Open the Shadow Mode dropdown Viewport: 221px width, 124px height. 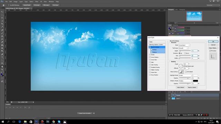(x=185, y=81)
